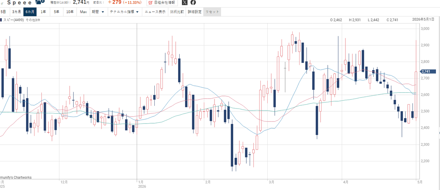Open 銘柄比較 stock comparison

pos(177,12)
